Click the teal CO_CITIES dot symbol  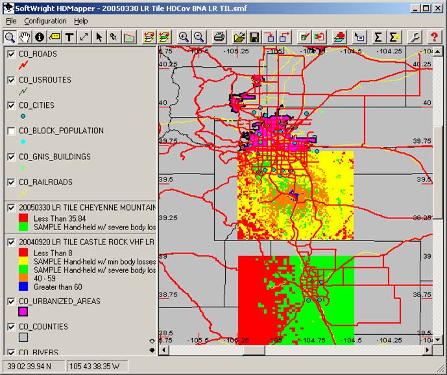[23, 116]
